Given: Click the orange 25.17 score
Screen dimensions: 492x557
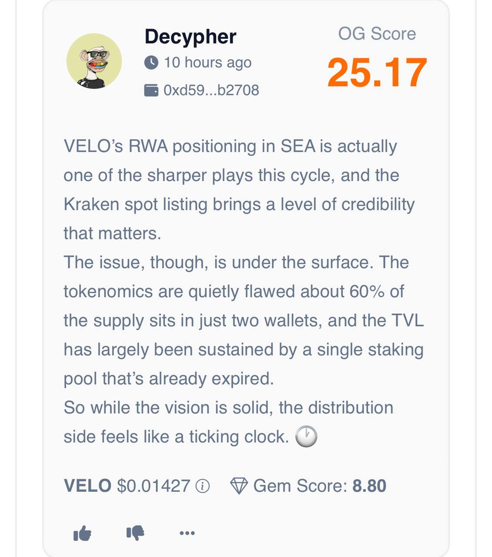Looking at the screenshot, I should point(377,73).
